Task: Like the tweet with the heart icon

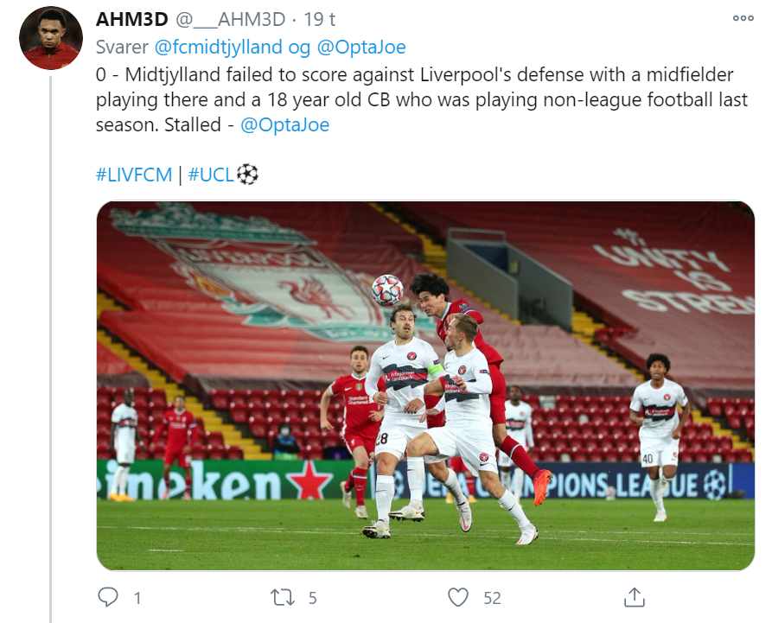Action: [x=458, y=597]
